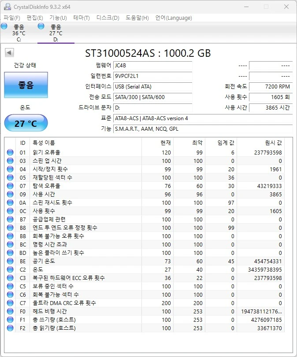The height and width of the screenshot is (357, 297).
Task: Select the D: disk tab
Action: click(56, 33)
